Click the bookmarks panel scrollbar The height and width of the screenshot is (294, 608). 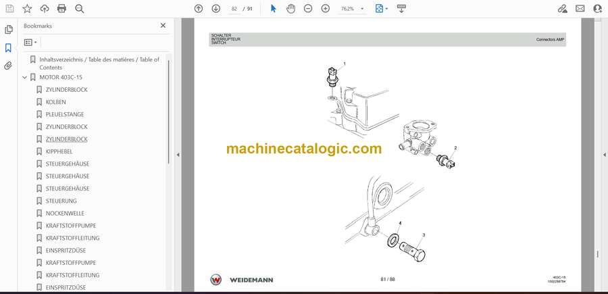(x=168, y=112)
